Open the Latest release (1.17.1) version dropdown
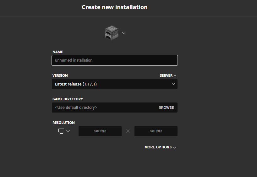 coord(115,84)
